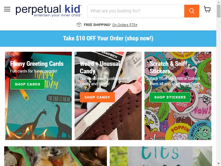Screen dimensions: 221x166
Task: Click the teal handwritten text image tile
Action: 161,156
